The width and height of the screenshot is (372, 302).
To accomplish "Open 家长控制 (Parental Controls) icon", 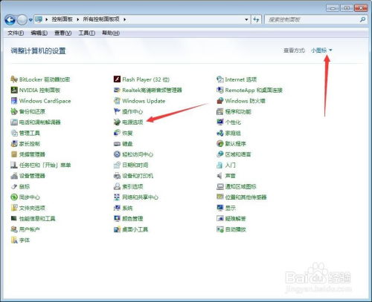I will point(14,144).
